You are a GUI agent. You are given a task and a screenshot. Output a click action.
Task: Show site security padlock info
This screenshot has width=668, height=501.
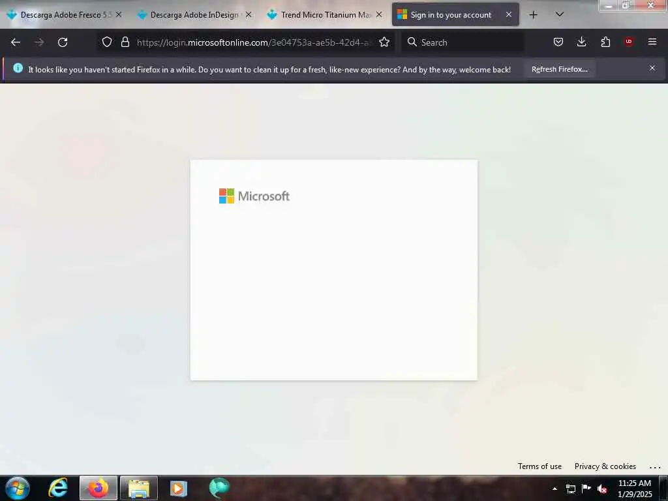(x=125, y=42)
